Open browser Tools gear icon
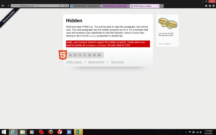Screen dimensions: 216x135 point(213,6)
